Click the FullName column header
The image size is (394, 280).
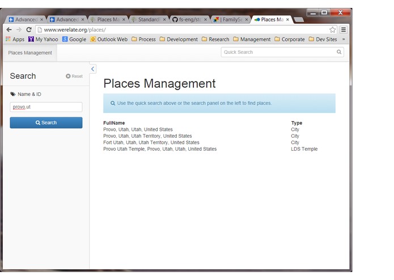tap(114, 123)
